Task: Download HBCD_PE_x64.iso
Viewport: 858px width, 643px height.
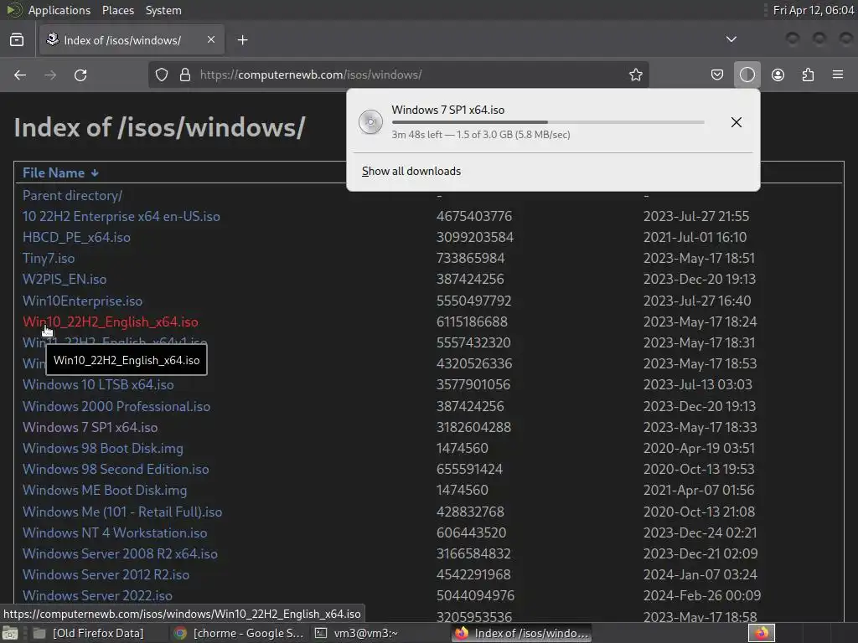Action: [76, 237]
